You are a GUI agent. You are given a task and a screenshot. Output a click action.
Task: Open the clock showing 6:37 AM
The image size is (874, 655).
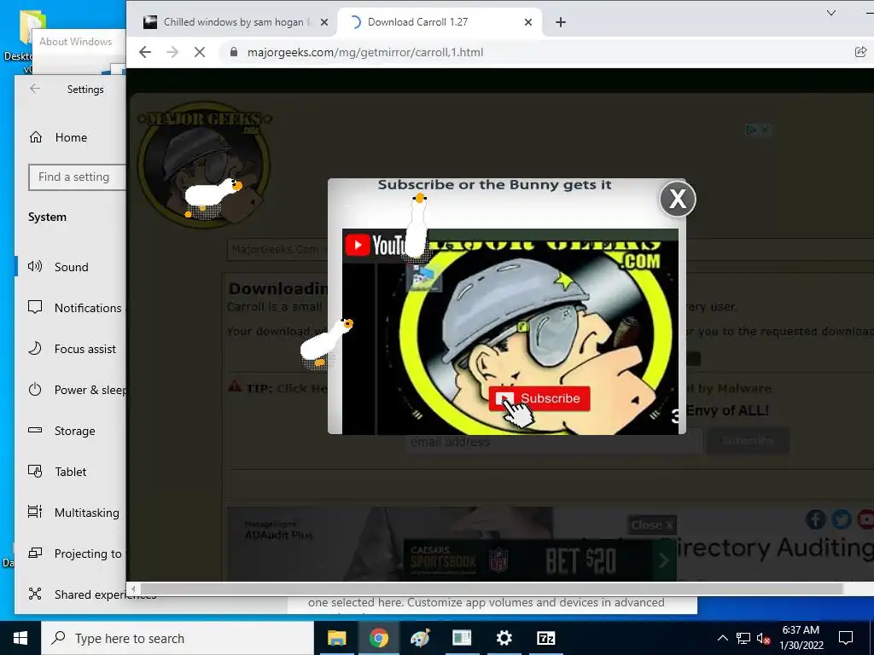[801, 638]
